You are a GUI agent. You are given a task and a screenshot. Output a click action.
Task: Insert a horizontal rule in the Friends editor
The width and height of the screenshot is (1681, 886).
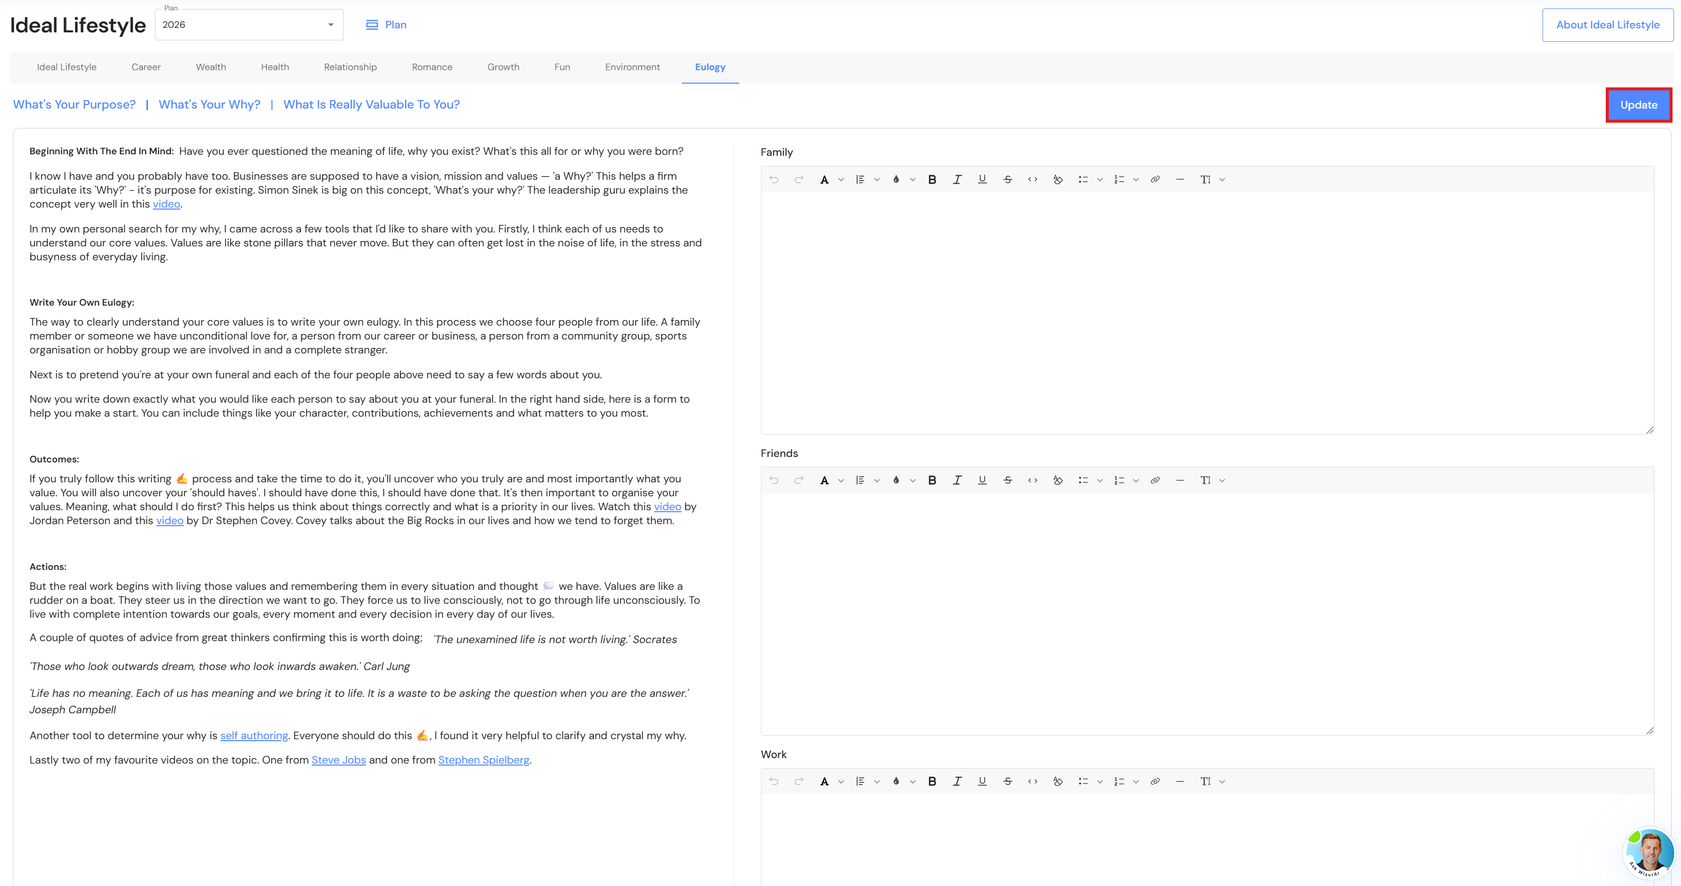point(1180,480)
